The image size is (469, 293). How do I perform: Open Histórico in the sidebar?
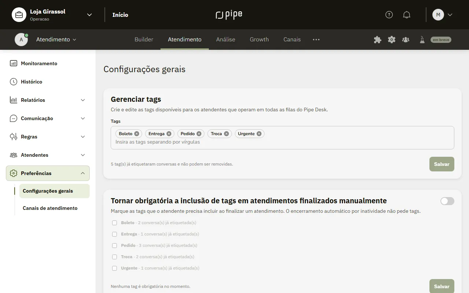click(48, 82)
